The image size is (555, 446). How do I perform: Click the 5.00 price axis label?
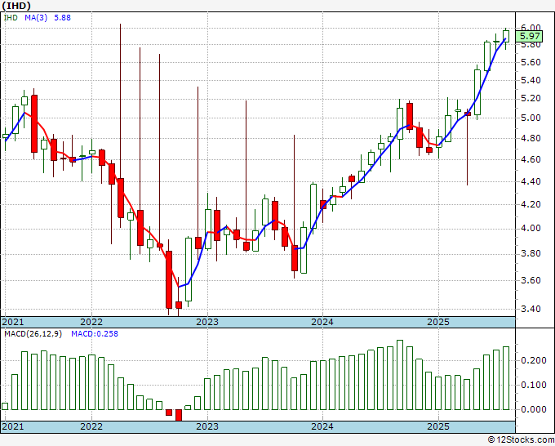pyautogui.click(x=531, y=118)
